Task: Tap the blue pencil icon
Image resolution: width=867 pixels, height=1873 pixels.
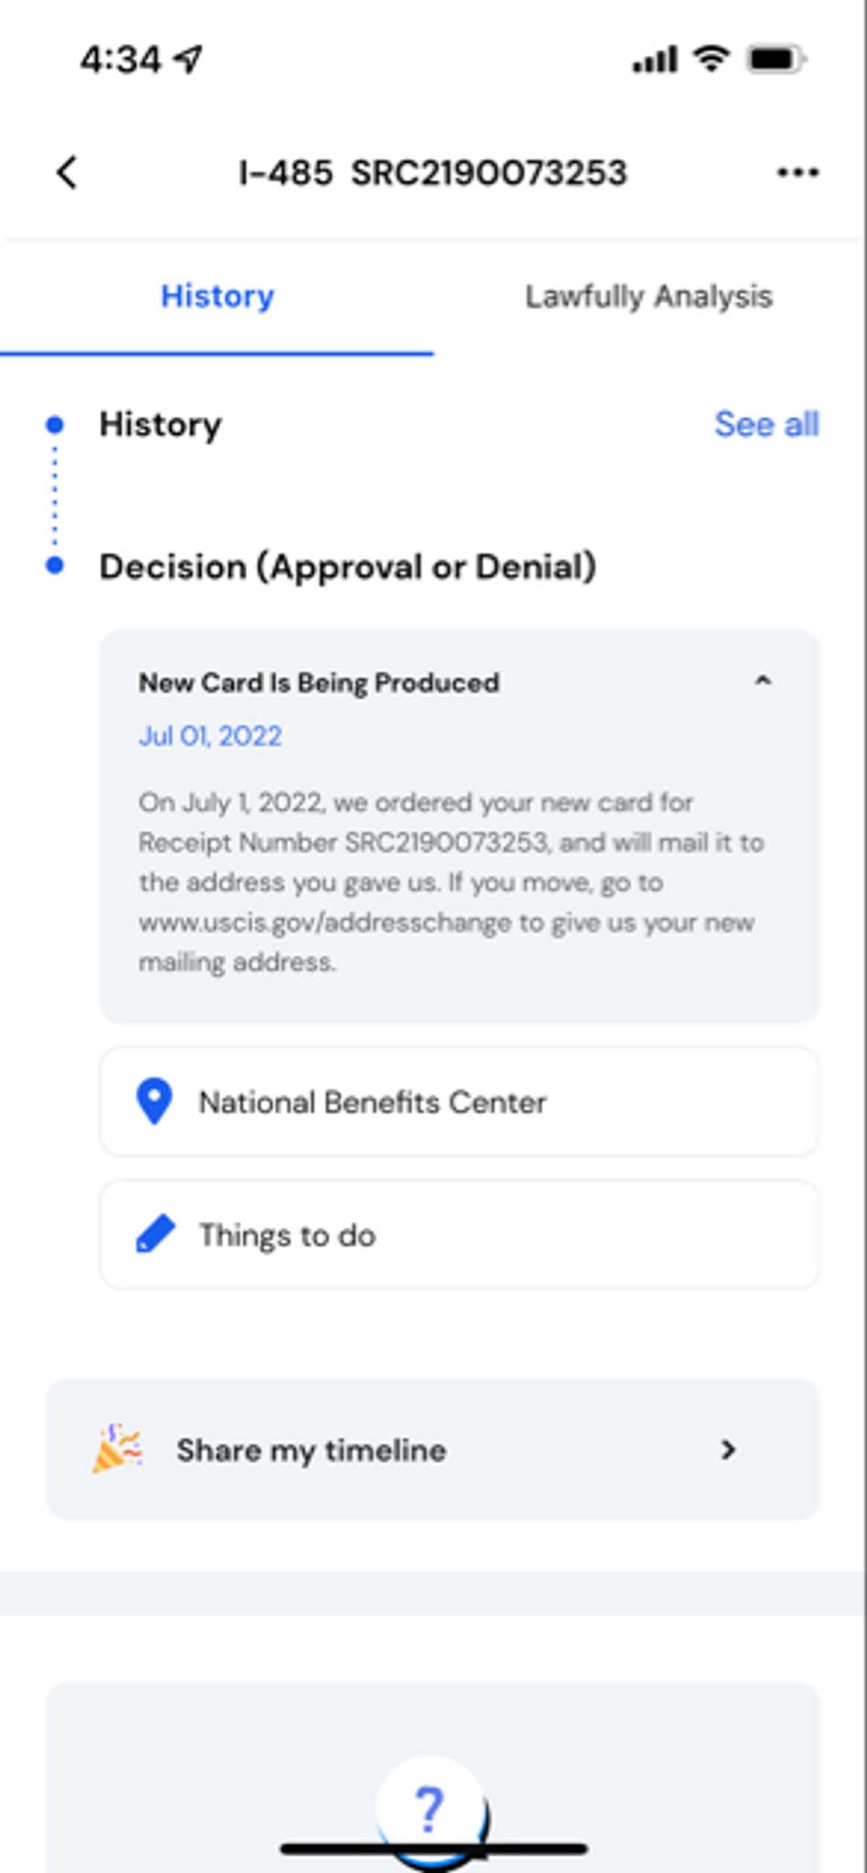Action: [155, 1234]
